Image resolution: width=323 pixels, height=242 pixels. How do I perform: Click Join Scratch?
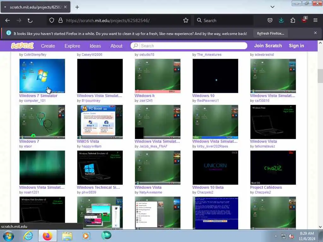[x=268, y=46]
